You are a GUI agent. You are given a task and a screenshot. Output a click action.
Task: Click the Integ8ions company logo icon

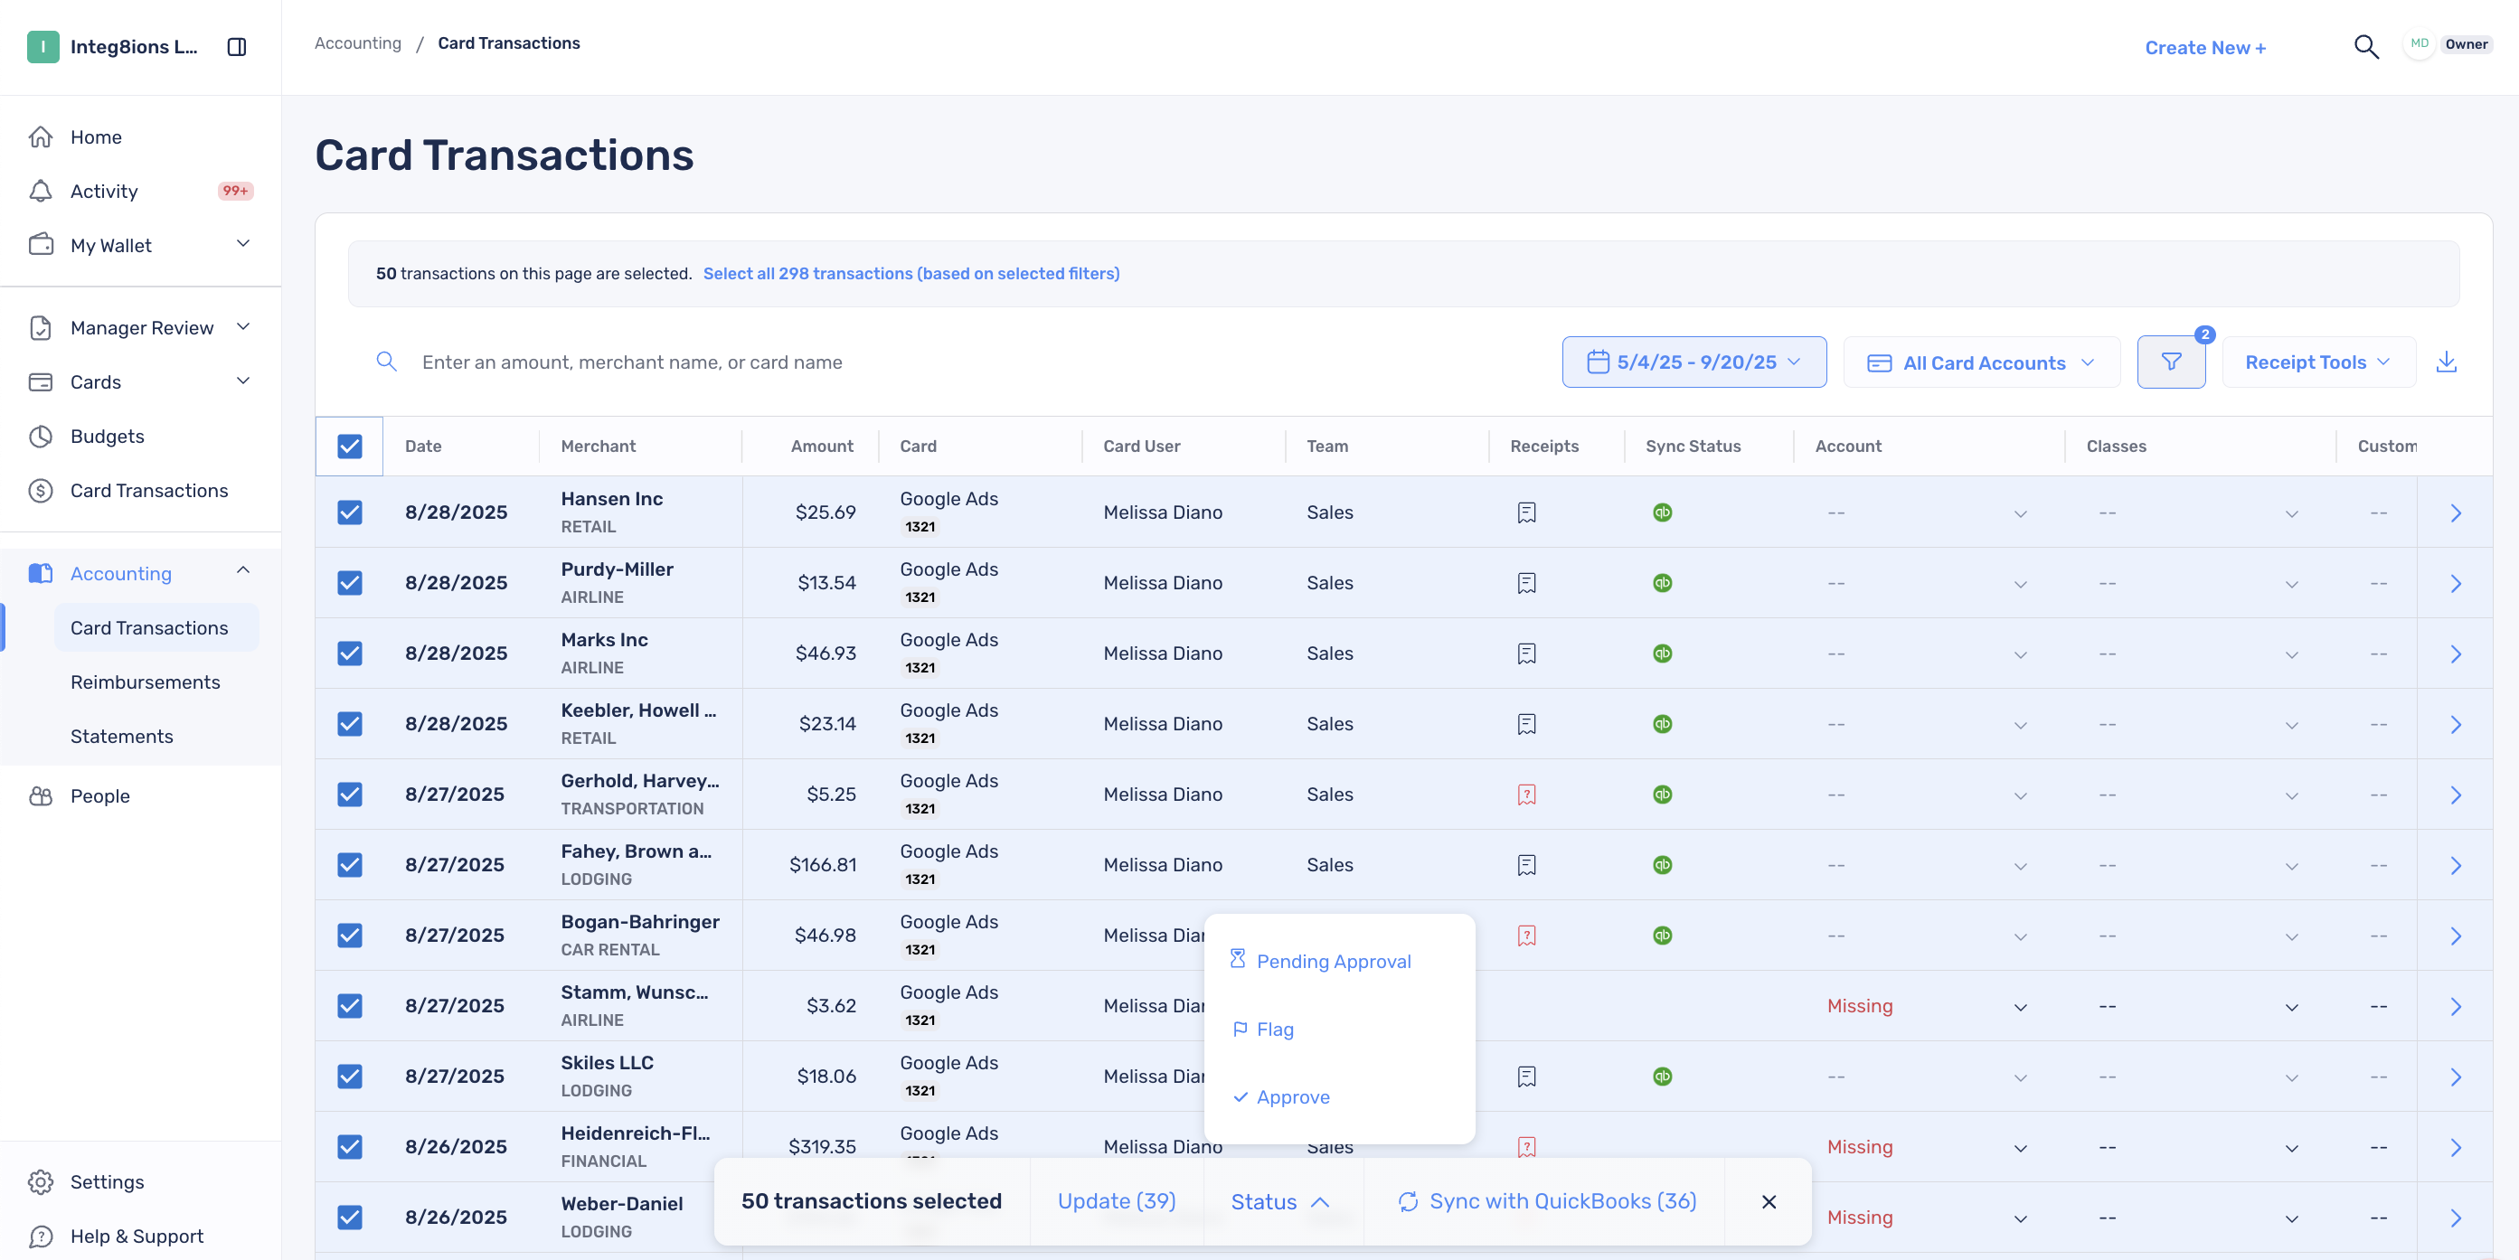pos(43,47)
